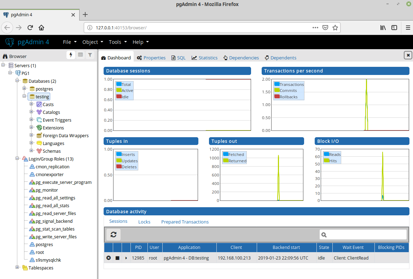Refresh the database activity sessions list

(114, 234)
